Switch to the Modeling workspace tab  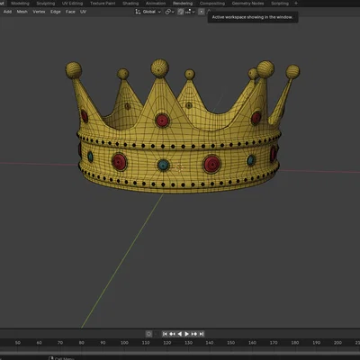tap(20, 4)
